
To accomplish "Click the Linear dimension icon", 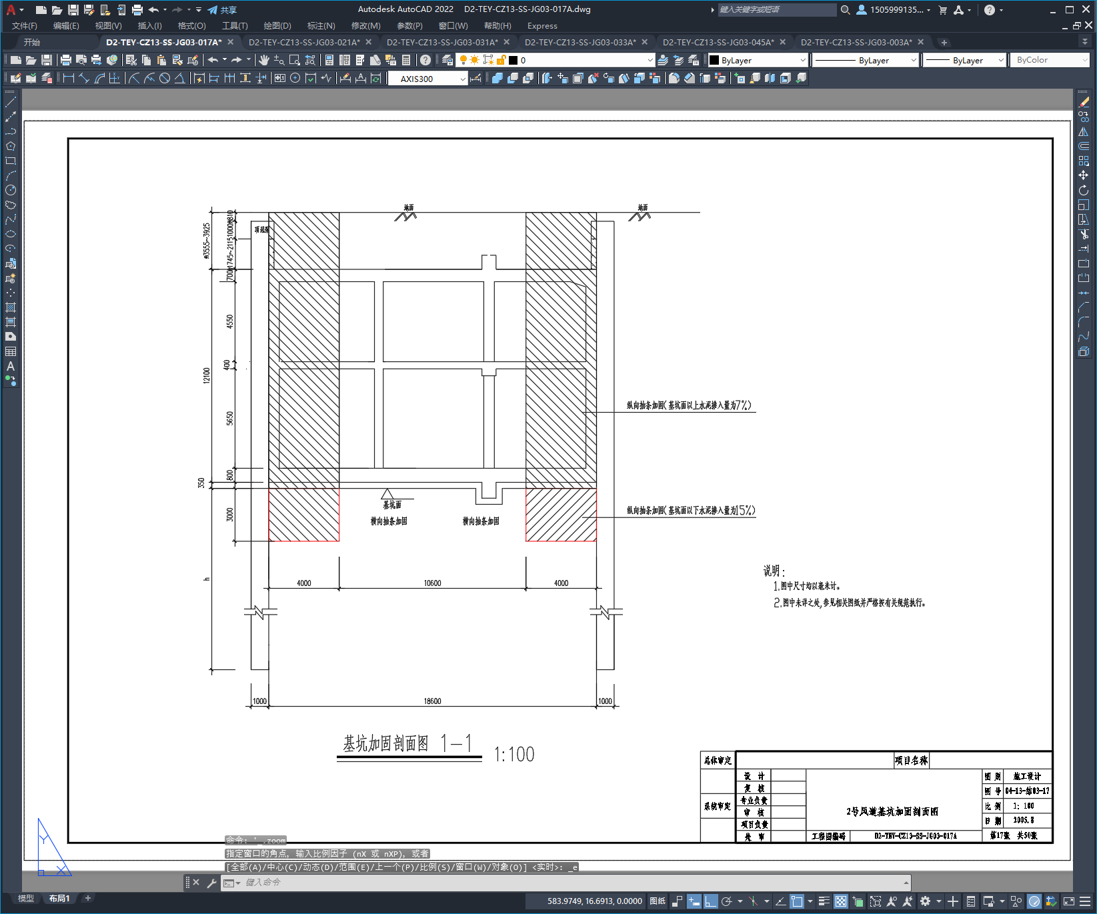I will point(68,78).
